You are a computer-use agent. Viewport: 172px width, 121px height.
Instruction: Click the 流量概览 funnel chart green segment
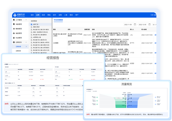[121, 106]
